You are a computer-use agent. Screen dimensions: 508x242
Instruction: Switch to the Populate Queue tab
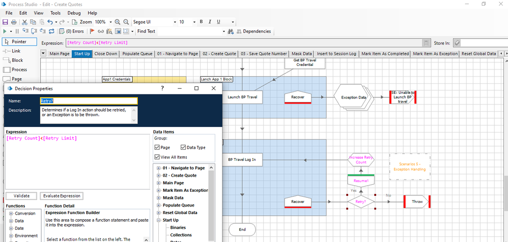click(137, 54)
